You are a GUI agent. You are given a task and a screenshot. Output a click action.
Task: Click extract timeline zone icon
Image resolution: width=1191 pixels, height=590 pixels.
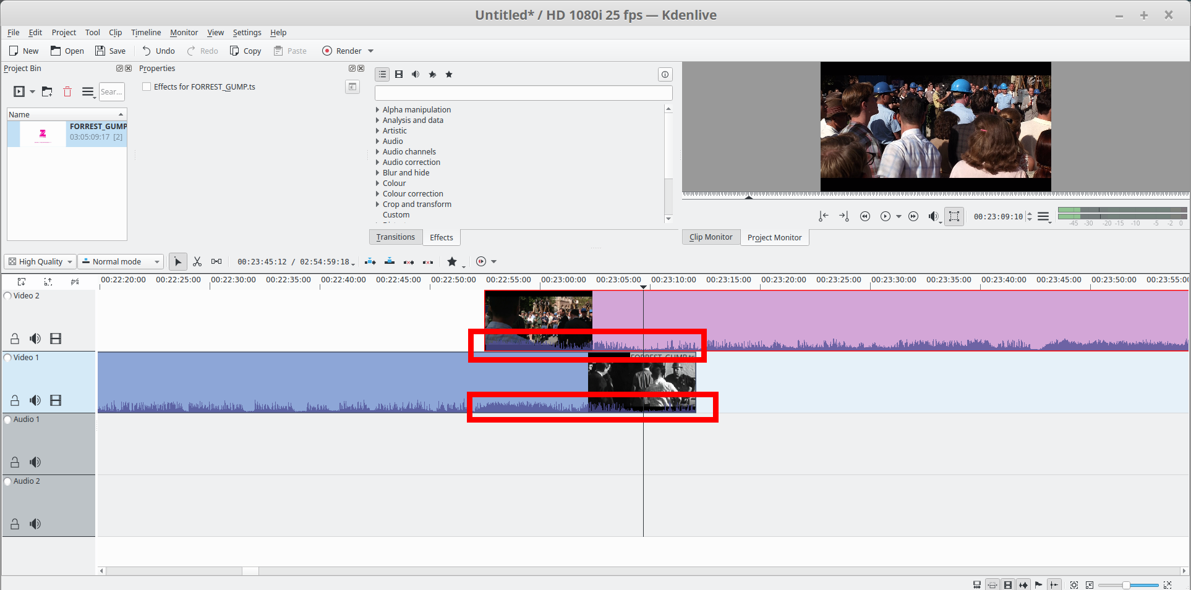(x=409, y=262)
